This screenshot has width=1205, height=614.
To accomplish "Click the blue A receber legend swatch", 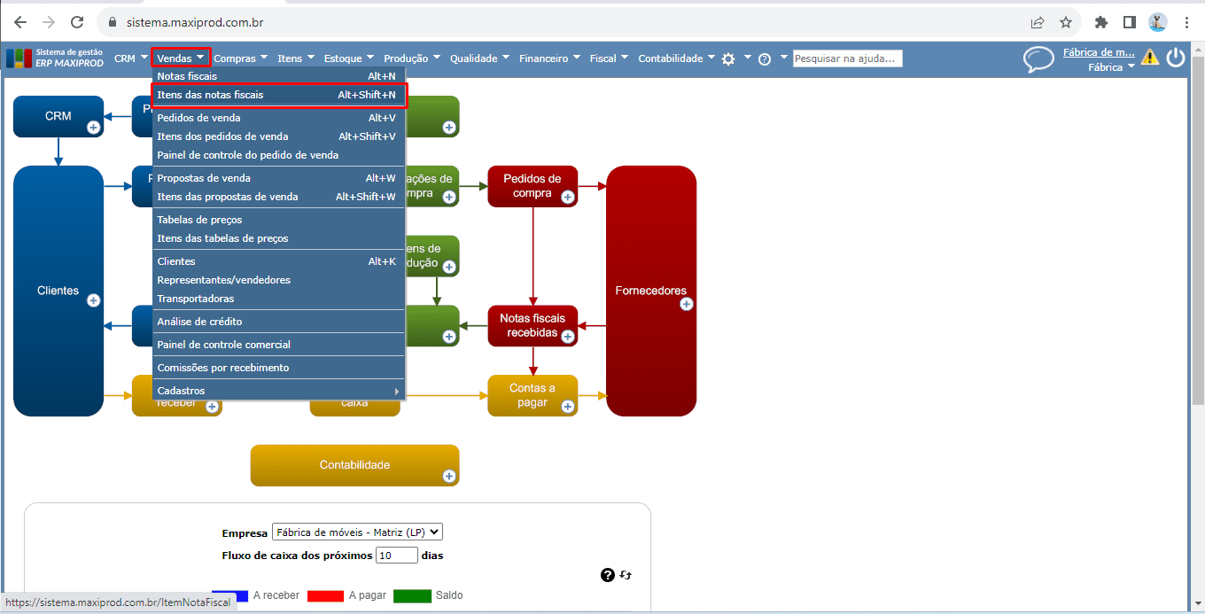I will (x=229, y=595).
